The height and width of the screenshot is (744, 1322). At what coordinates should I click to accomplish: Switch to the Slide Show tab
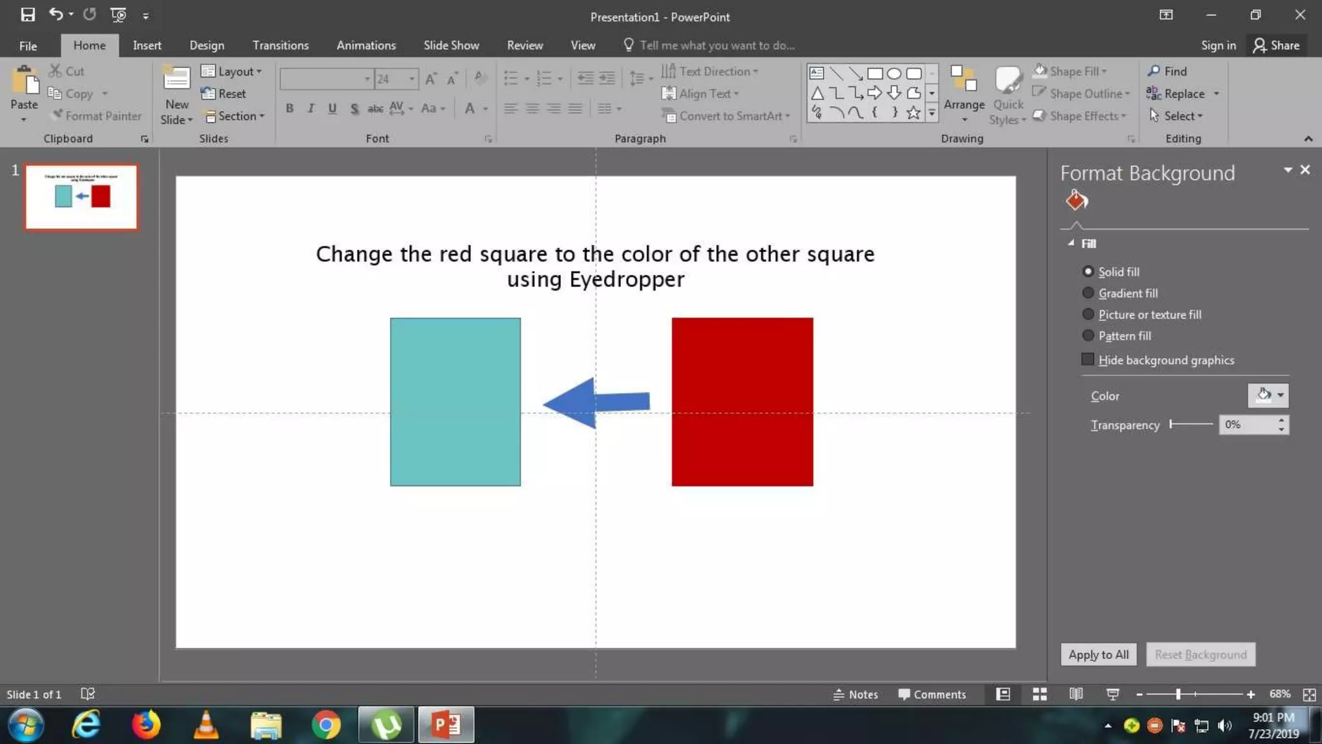451,45
